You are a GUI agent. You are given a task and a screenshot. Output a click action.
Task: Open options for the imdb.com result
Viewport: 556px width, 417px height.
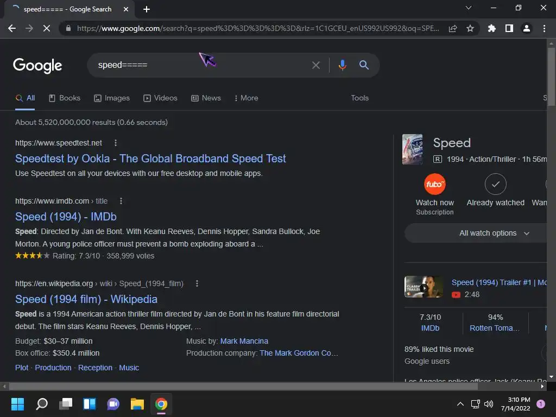click(x=121, y=201)
